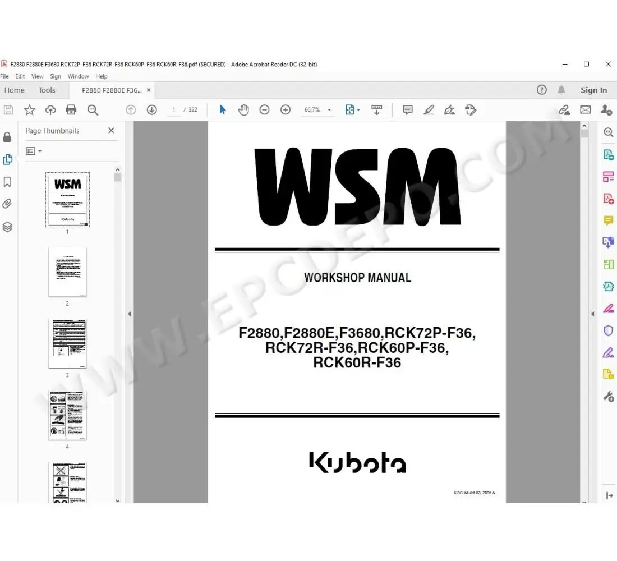
Task: Open security lock panel
Action: (7, 137)
